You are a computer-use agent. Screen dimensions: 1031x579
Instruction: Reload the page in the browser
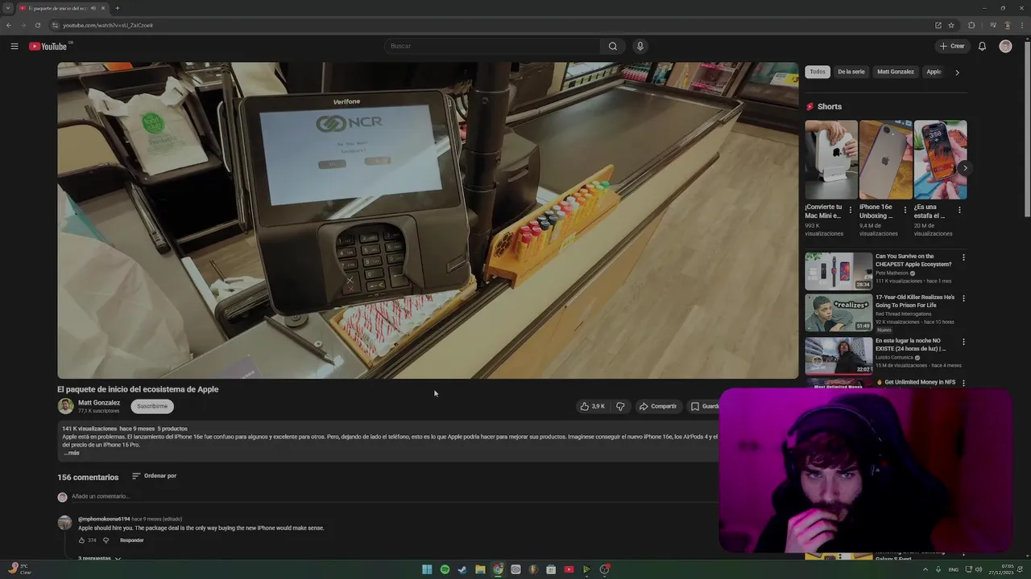tap(37, 25)
